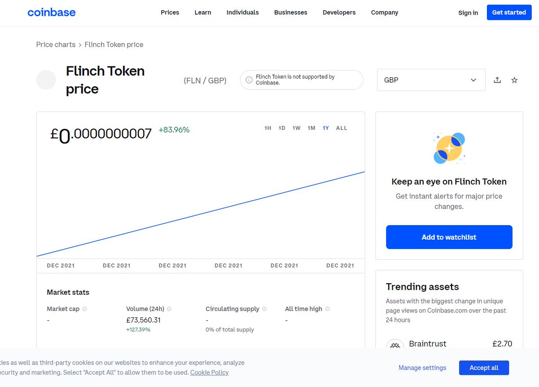Click the Braintrust trending asset name
Viewport: 539px width, 387px height.
428,344
